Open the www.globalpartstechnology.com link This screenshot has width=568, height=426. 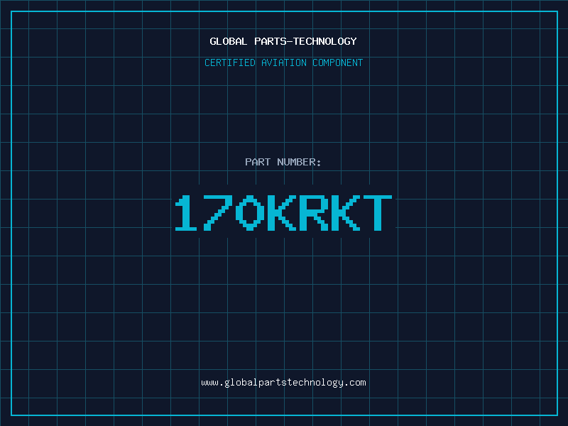pos(283,383)
